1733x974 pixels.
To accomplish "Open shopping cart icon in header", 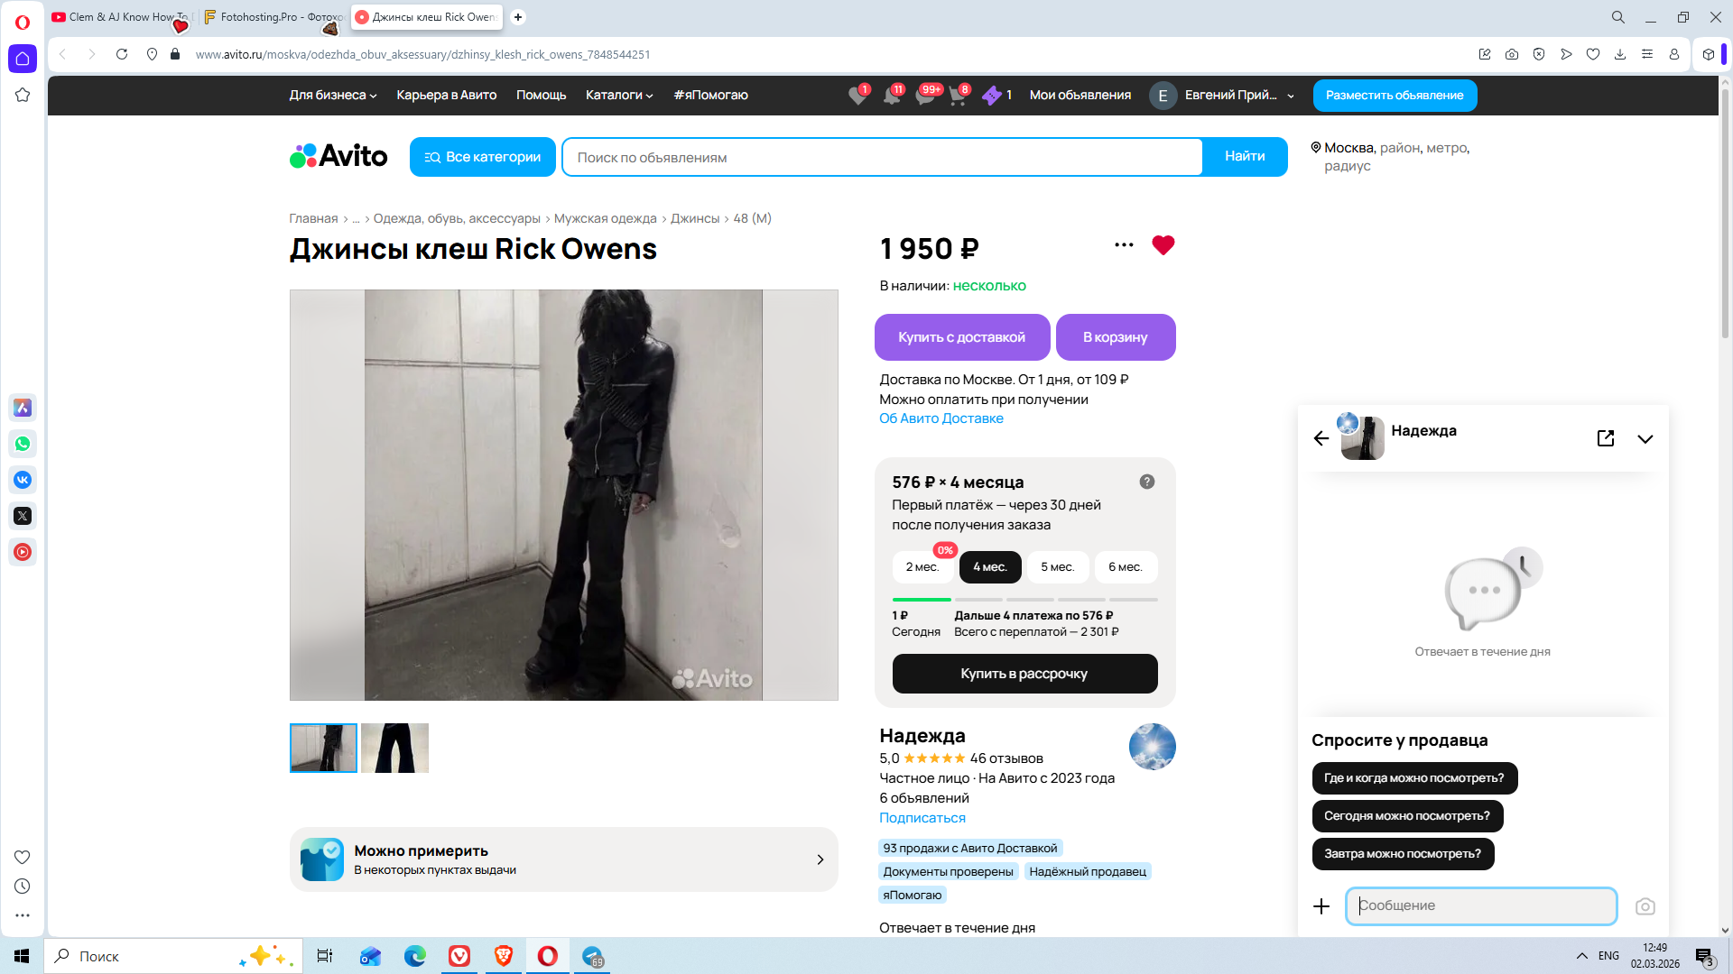I will click(x=958, y=96).
